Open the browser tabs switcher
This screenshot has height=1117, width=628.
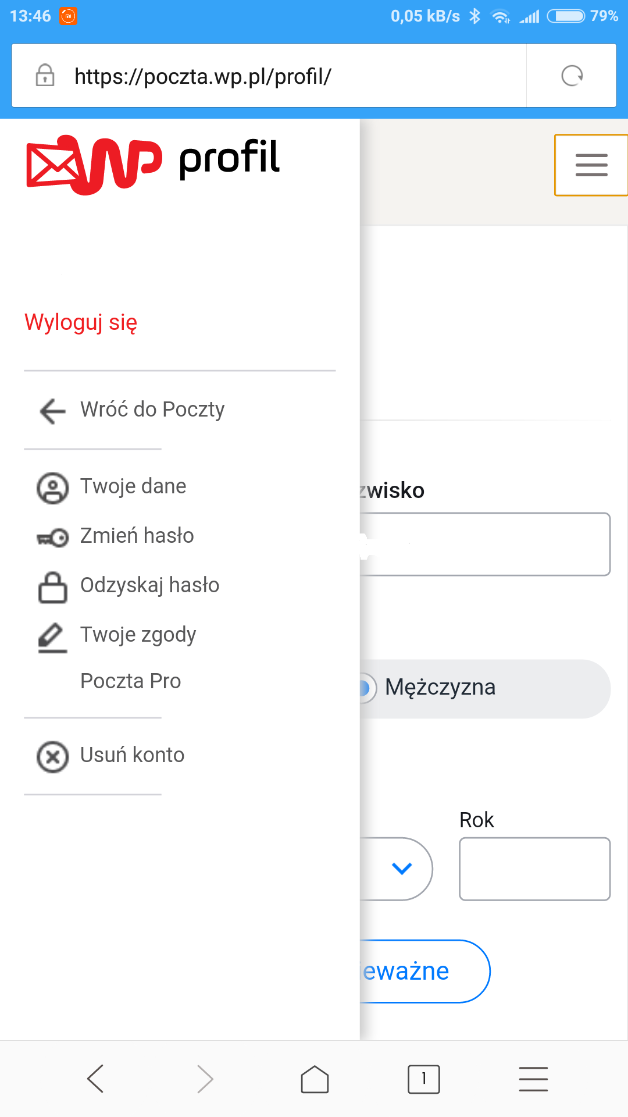pyautogui.click(x=423, y=1080)
